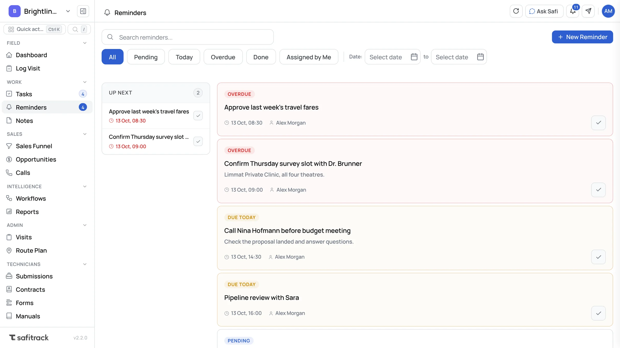Image resolution: width=620 pixels, height=348 pixels.
Task: Open the start date picker
Action: 392,57
